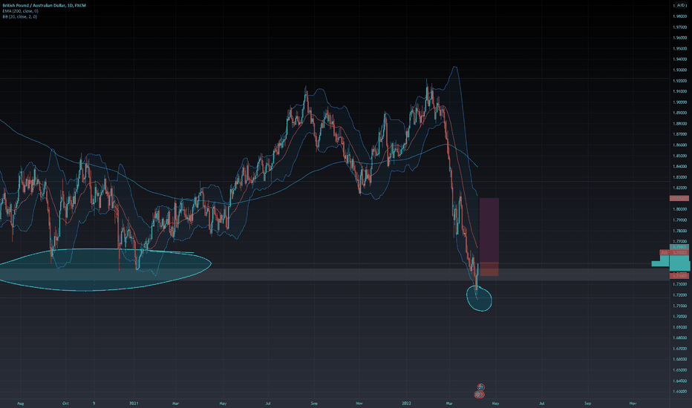Click the Oct label on time axis
Screen dimensions: 692x408
65,403
